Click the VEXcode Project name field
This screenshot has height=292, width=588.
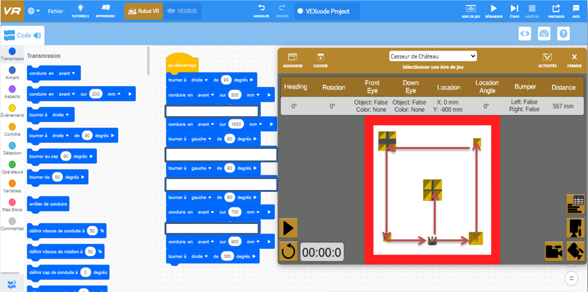(x=327, y=12)
